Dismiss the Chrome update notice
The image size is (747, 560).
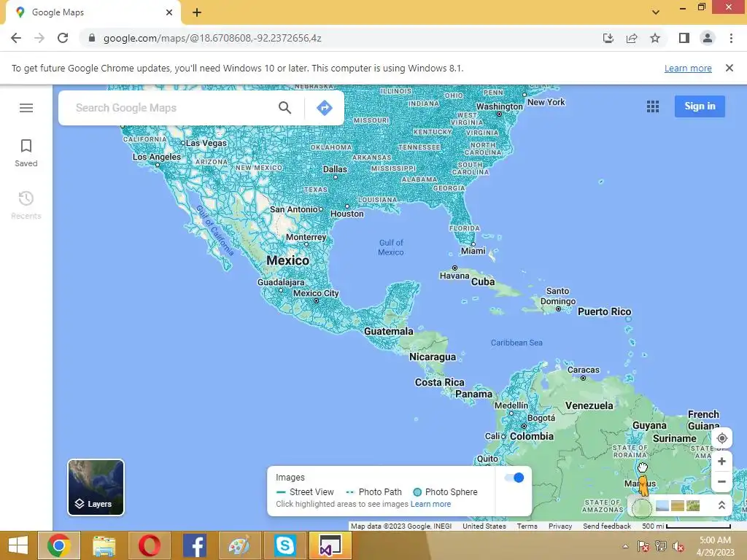pos(729,68)
